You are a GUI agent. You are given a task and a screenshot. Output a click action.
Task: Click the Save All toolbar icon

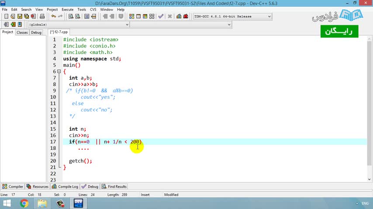[x=26, y=17]
